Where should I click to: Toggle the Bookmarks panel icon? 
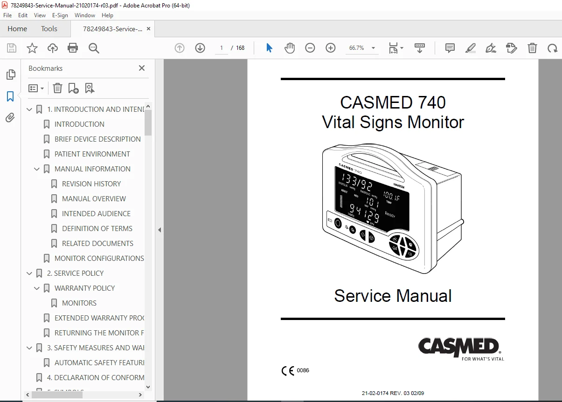(10, 96)
